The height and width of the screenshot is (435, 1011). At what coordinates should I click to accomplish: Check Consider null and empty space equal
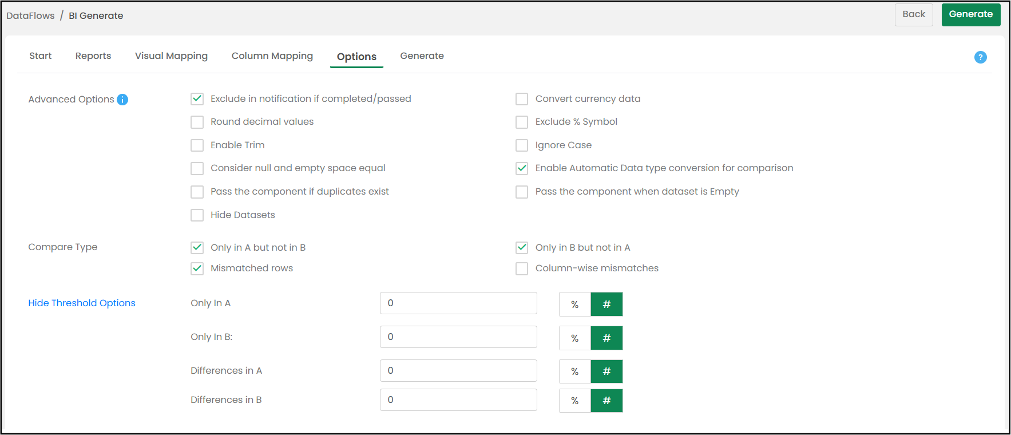(197, 168)
